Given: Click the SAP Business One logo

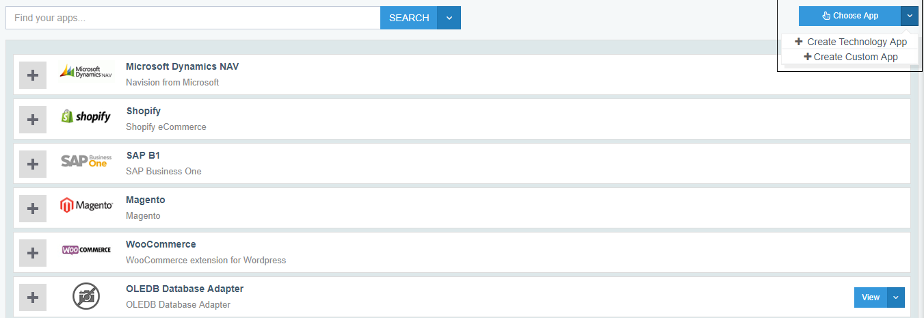Looking at the screenshot, I should pos(85,161).
